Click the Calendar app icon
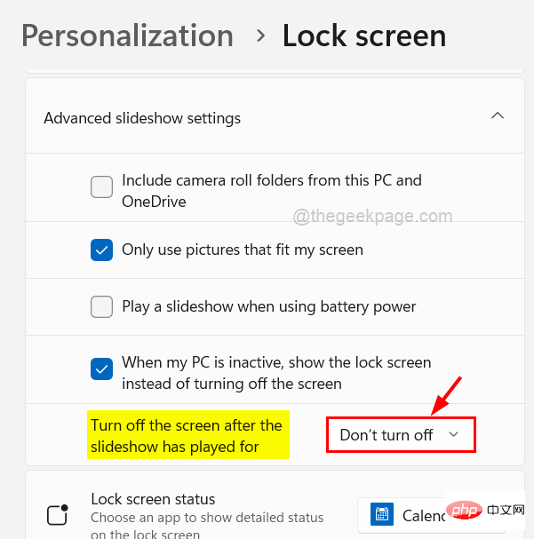Image resolution: width=534 pixels, height=539 pixels. click(383, 515)
